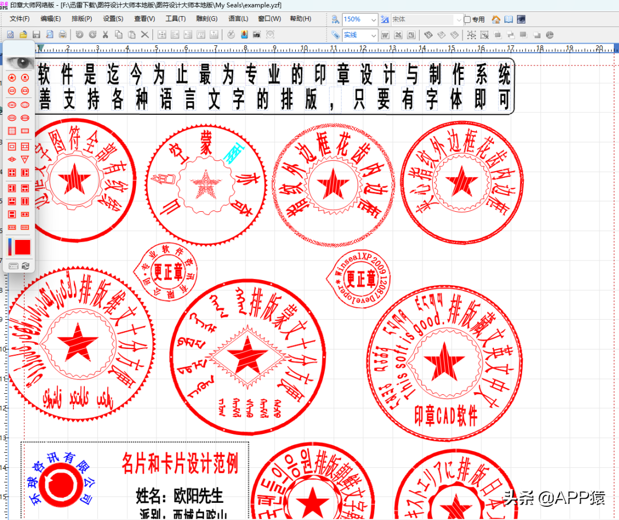Click the card icon at the palette bottom
Viewport: 619px width, 520px height.
coord(13,266)
